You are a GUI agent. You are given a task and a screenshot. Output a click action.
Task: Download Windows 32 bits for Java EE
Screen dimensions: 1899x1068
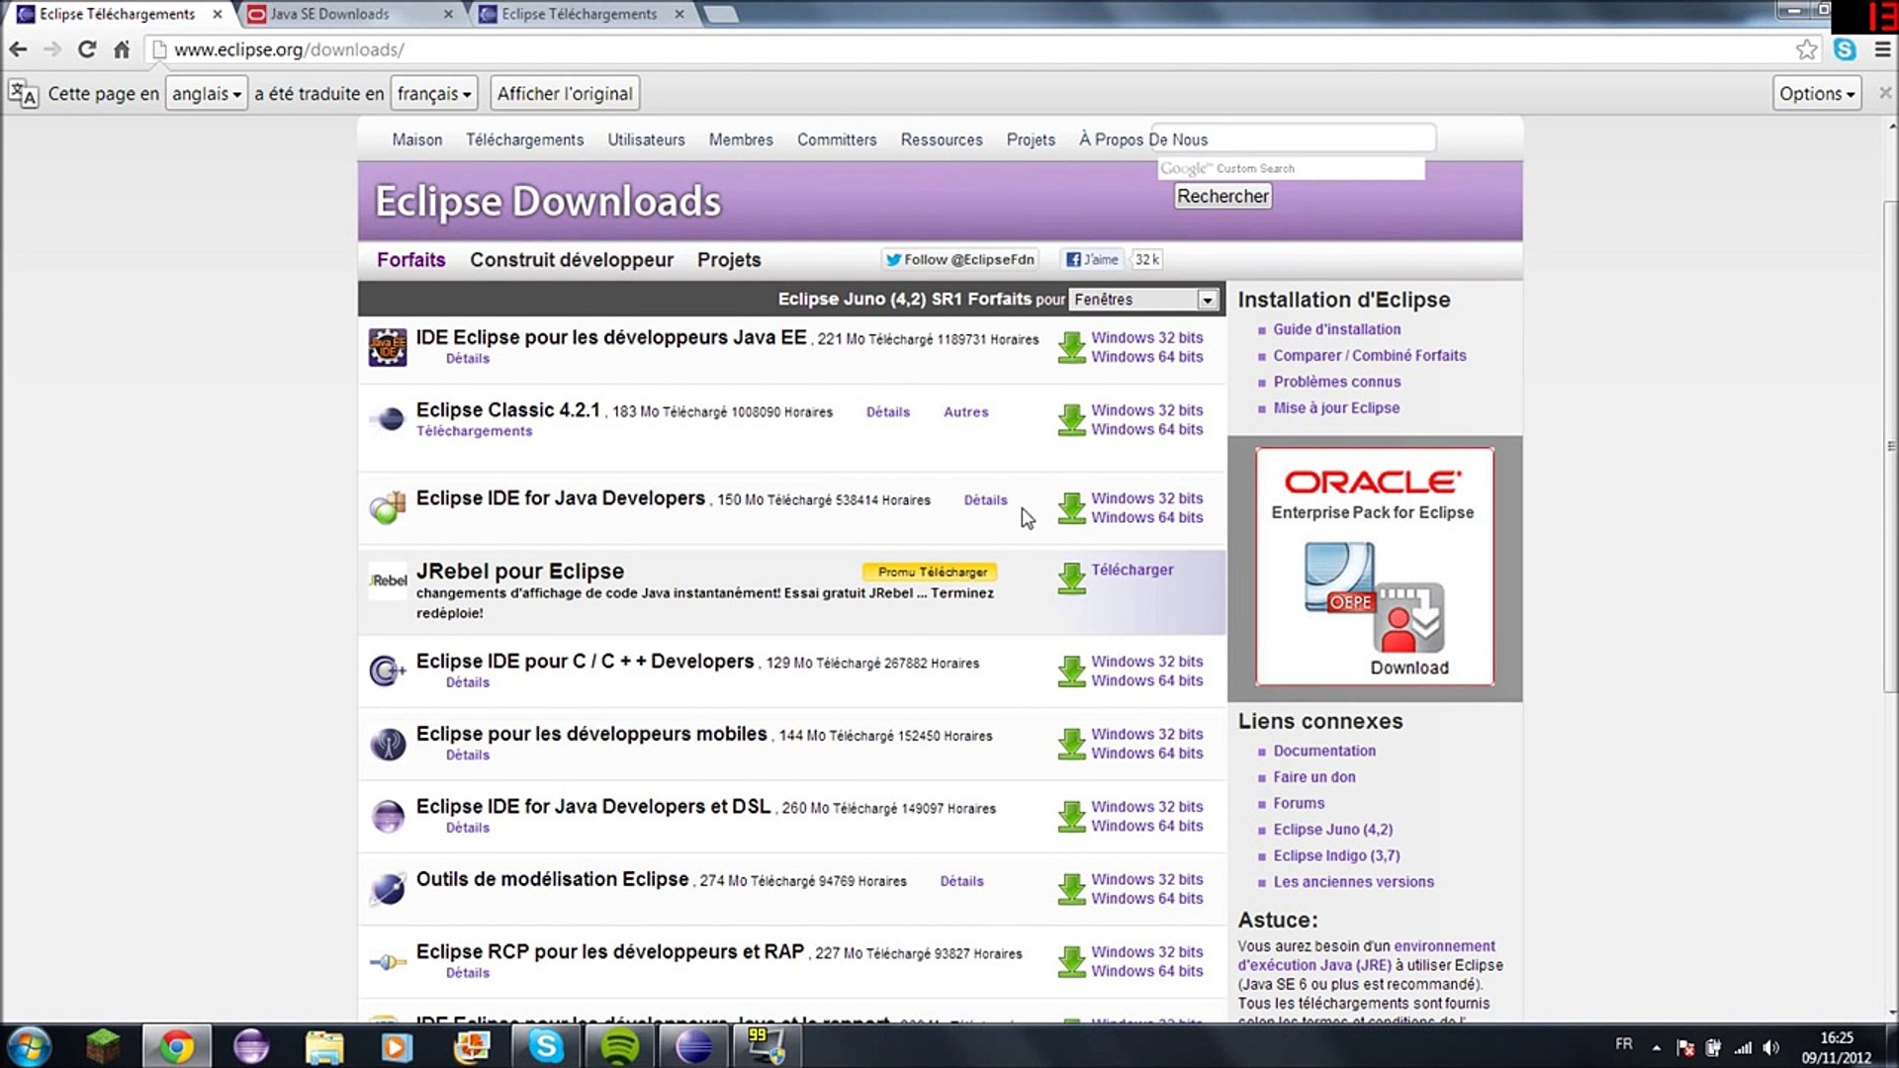tap(1147, 338)
